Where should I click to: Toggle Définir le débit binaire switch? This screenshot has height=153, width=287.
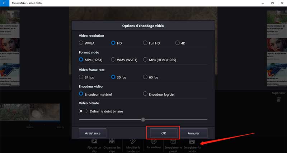[83, 111]
